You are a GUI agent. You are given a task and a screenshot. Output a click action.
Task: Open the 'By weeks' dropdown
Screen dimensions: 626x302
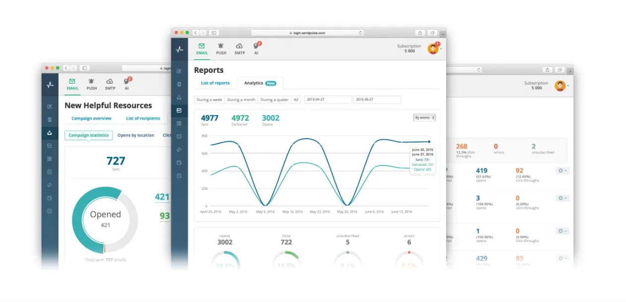pyautogui.click(x=424, y=117)
